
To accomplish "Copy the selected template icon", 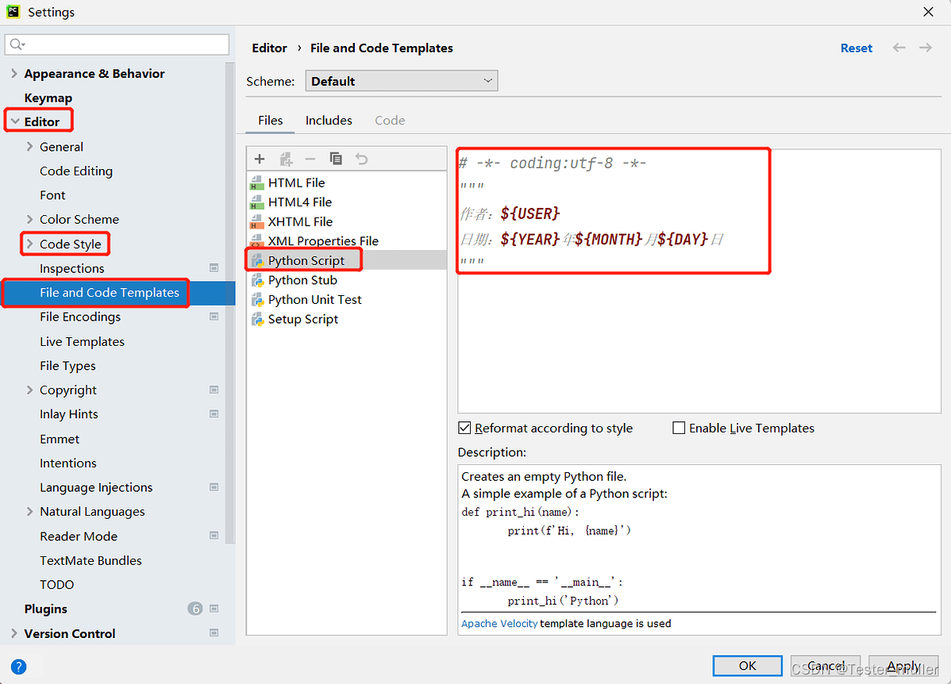I will pos(336,158).
